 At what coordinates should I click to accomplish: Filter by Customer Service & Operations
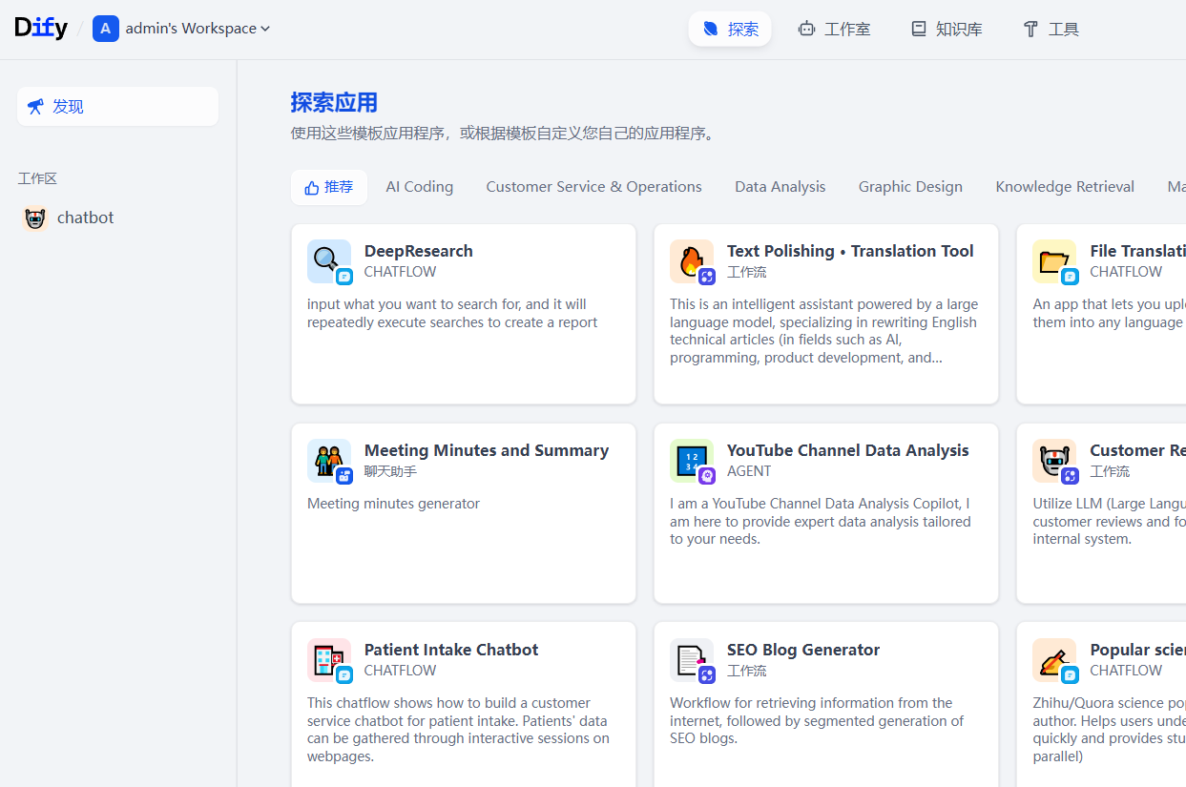[x=593, y=187]
